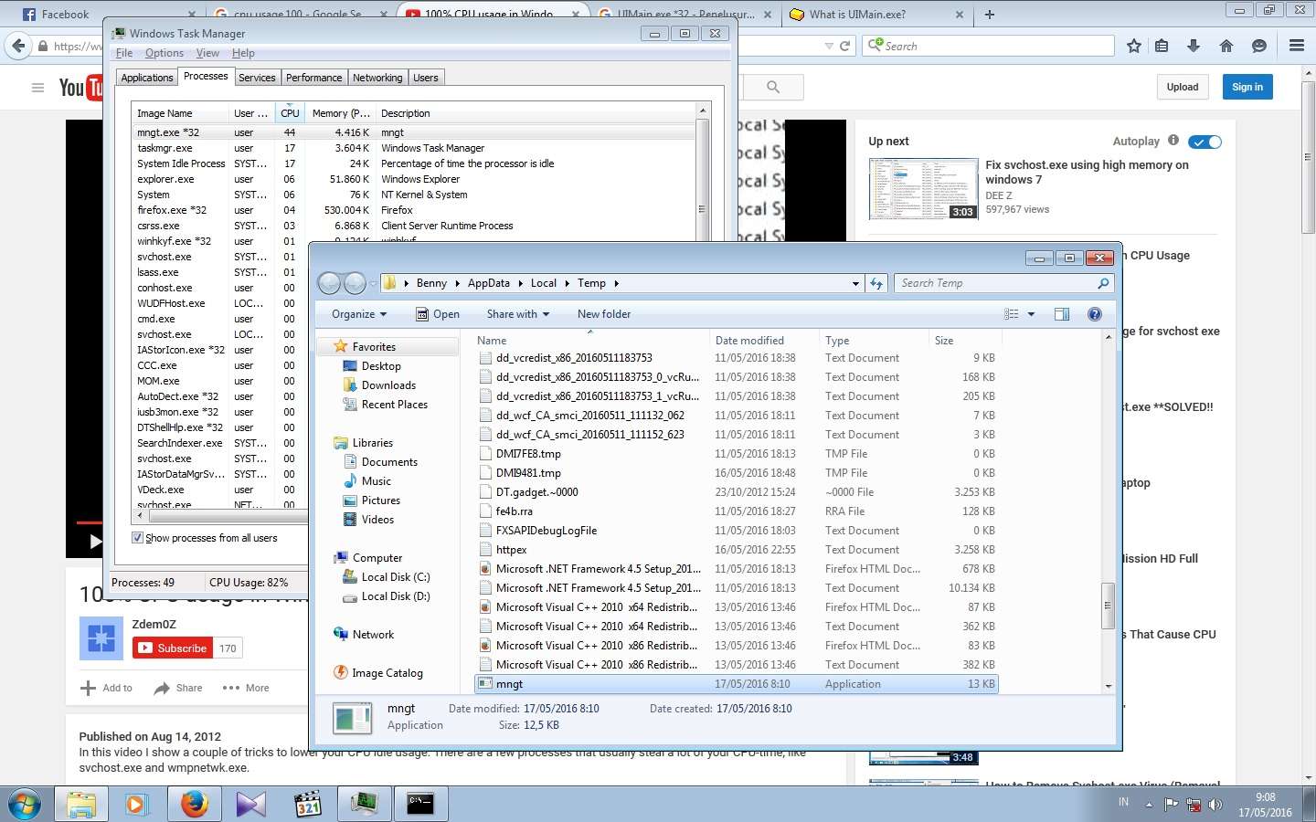This screenshot has height=822, width=1316.
Task: Click the Search Temp input field
Action: coord(996,283)
